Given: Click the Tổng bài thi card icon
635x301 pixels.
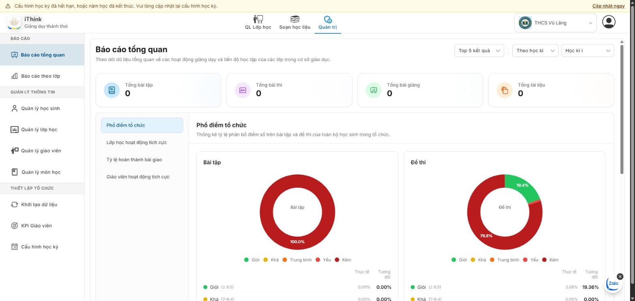Looking at the screenshot, I should click(x=243, y=90).
